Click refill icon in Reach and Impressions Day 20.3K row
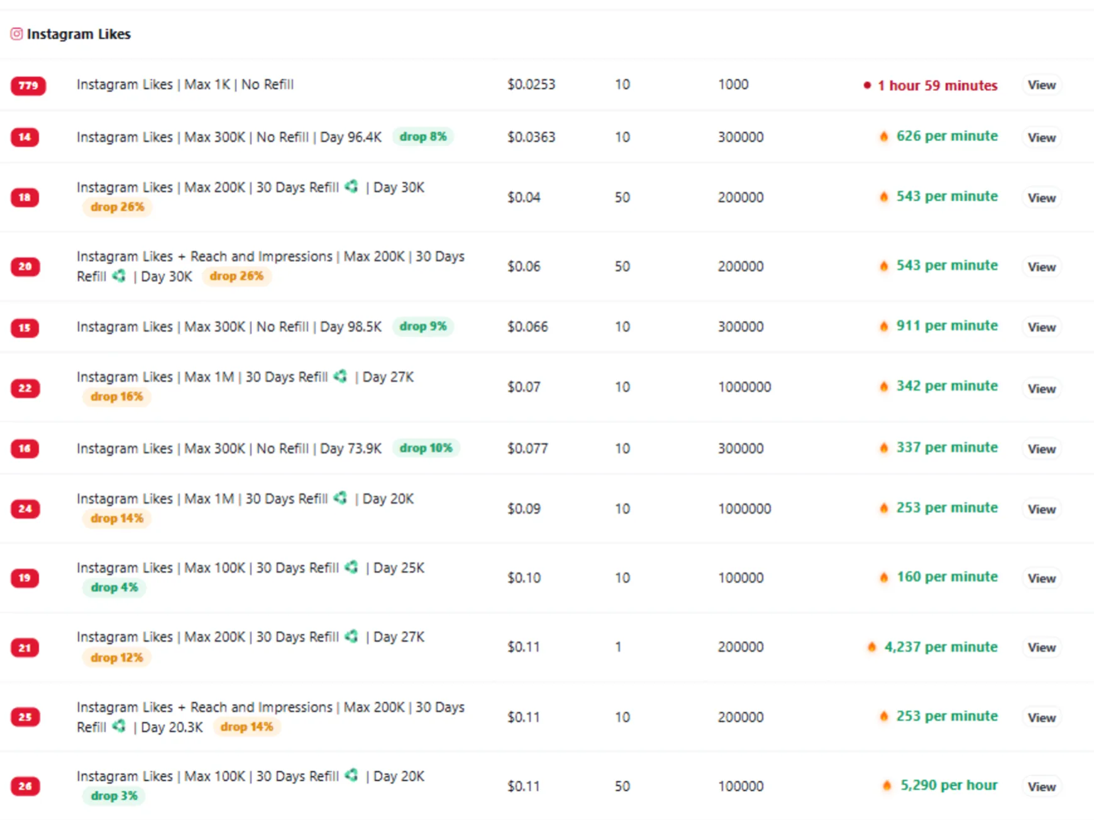 coord(119,726)
